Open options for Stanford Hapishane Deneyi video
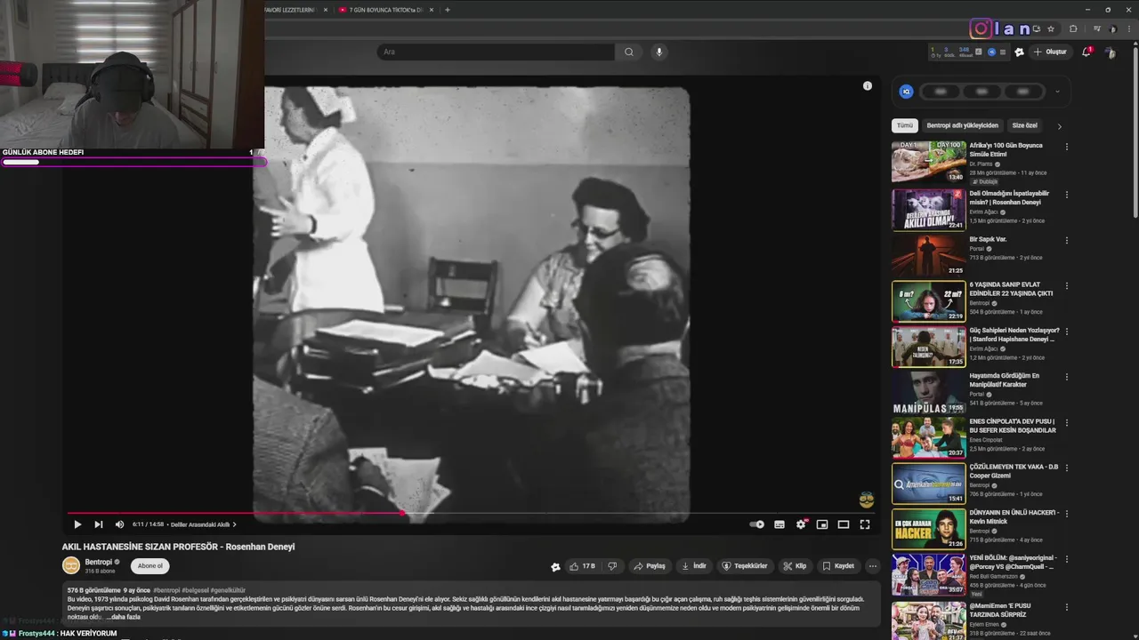 pos(1067,332)
